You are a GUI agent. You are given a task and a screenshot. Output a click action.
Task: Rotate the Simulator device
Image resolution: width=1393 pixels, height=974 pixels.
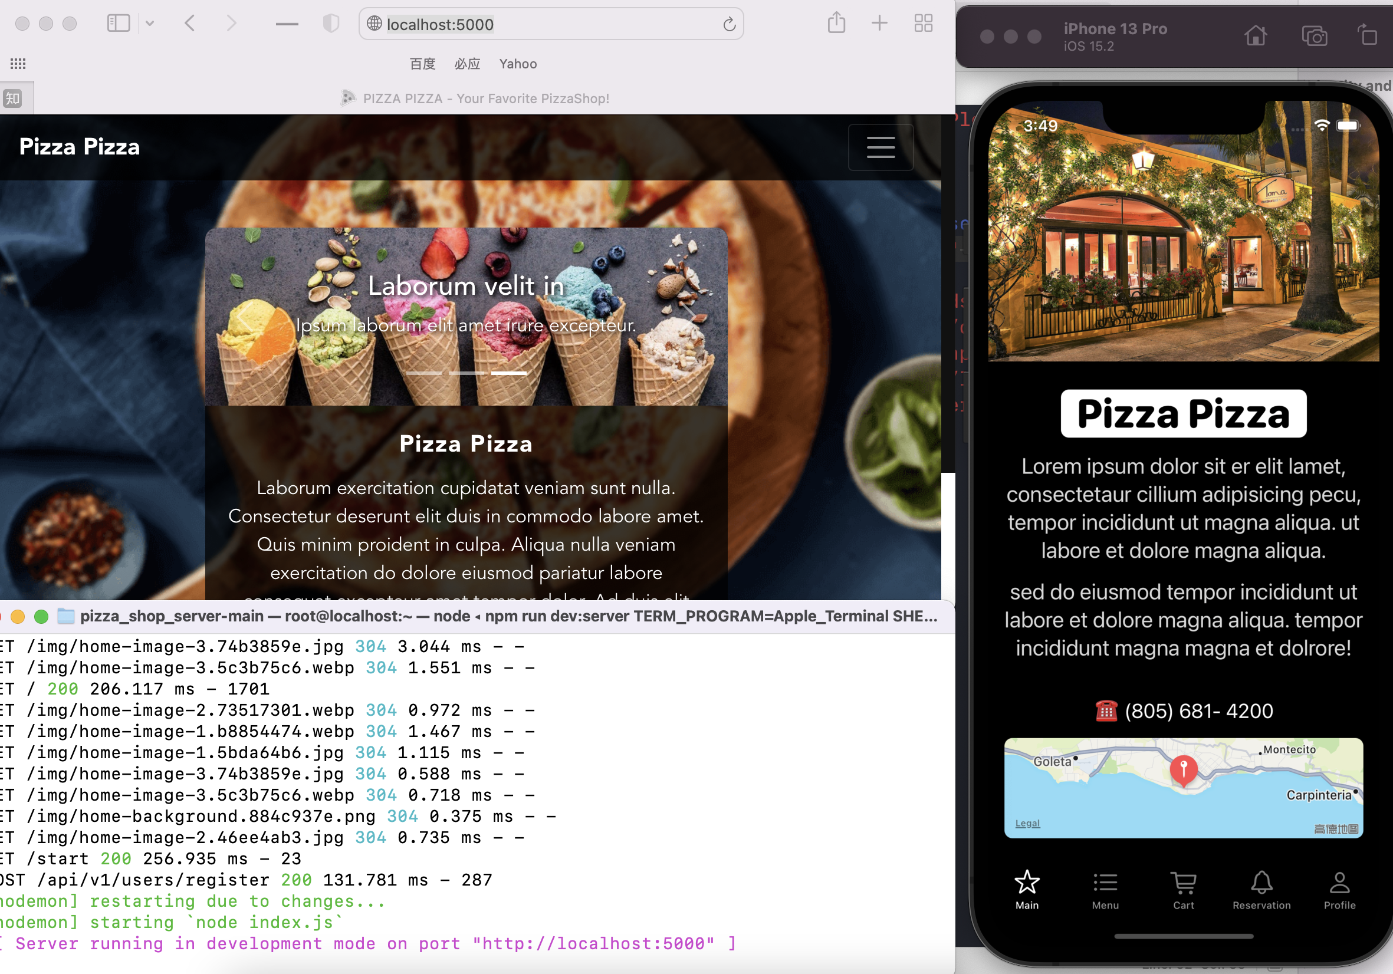coord(1368,35)
